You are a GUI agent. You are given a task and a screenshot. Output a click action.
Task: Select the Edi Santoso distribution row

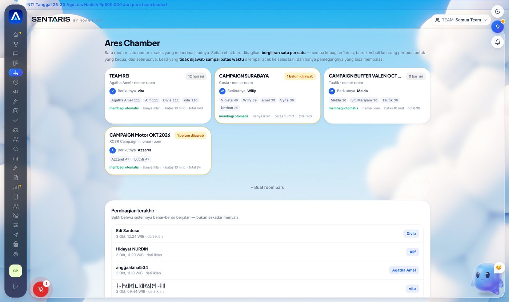(268, 233)
